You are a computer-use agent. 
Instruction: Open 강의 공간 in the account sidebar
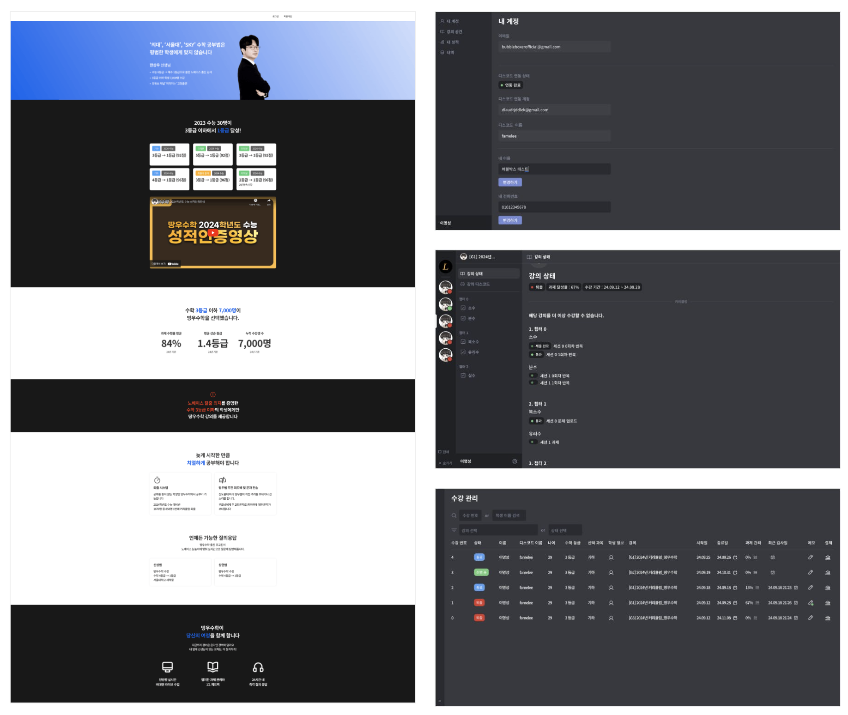(x=454, y=32)
